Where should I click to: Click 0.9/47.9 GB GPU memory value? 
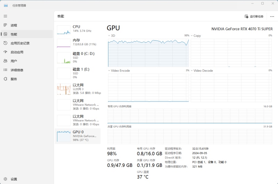point(120,165)
